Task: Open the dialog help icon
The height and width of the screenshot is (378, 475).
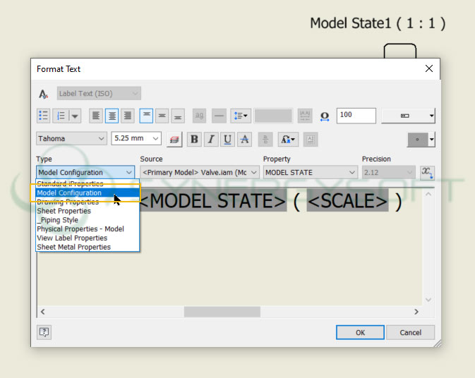Action: click(44, 332)
